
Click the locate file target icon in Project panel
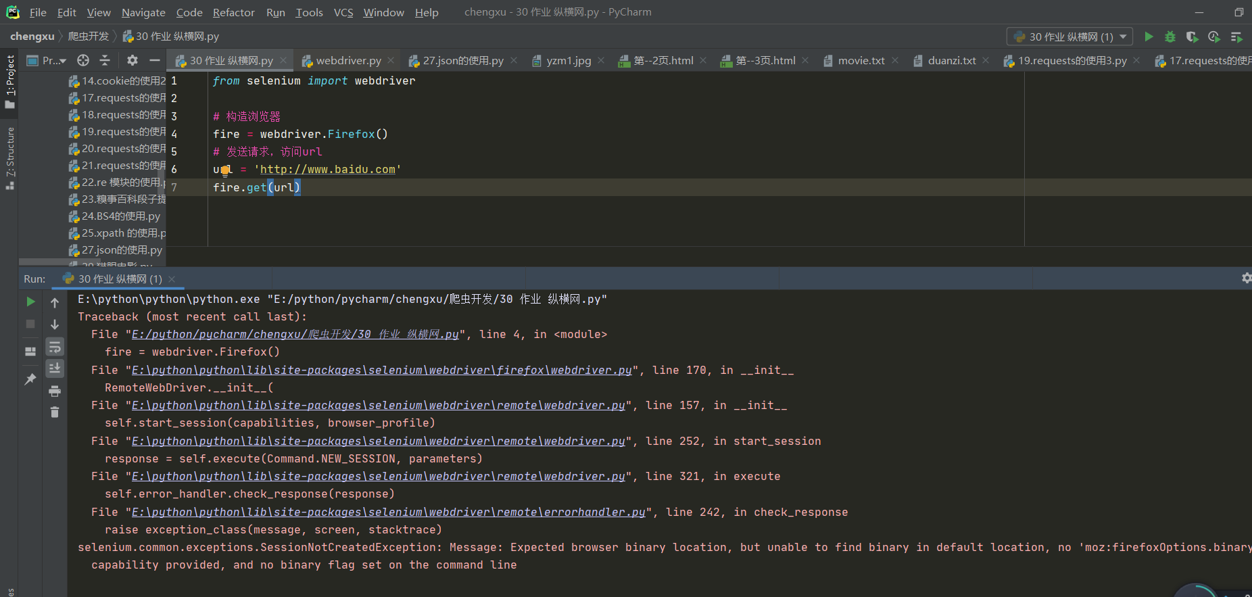point(83,60)
